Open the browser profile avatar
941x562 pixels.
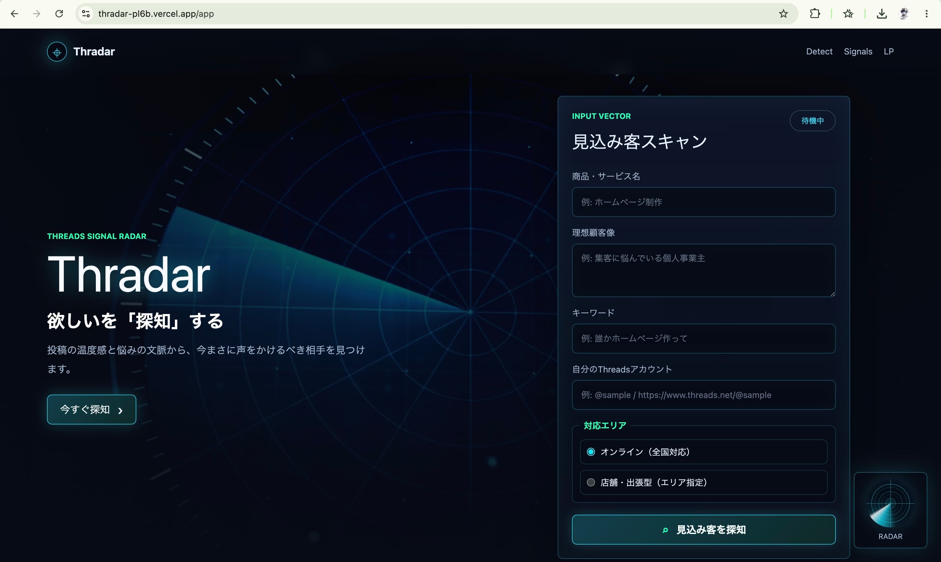pyautogui.click(x=904, y=14)
